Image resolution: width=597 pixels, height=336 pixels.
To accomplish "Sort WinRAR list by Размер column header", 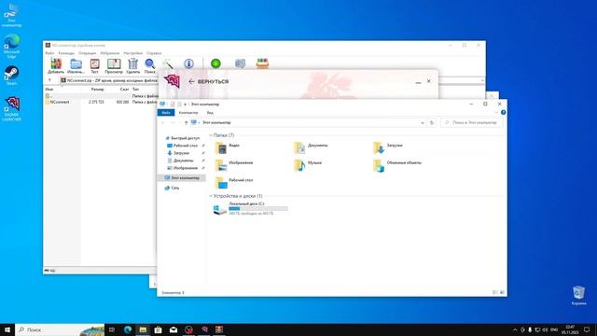I will [x=97, y=90].
